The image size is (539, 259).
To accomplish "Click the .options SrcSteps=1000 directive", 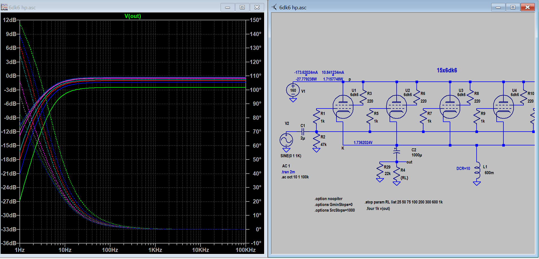I will [x=335, y=210].
